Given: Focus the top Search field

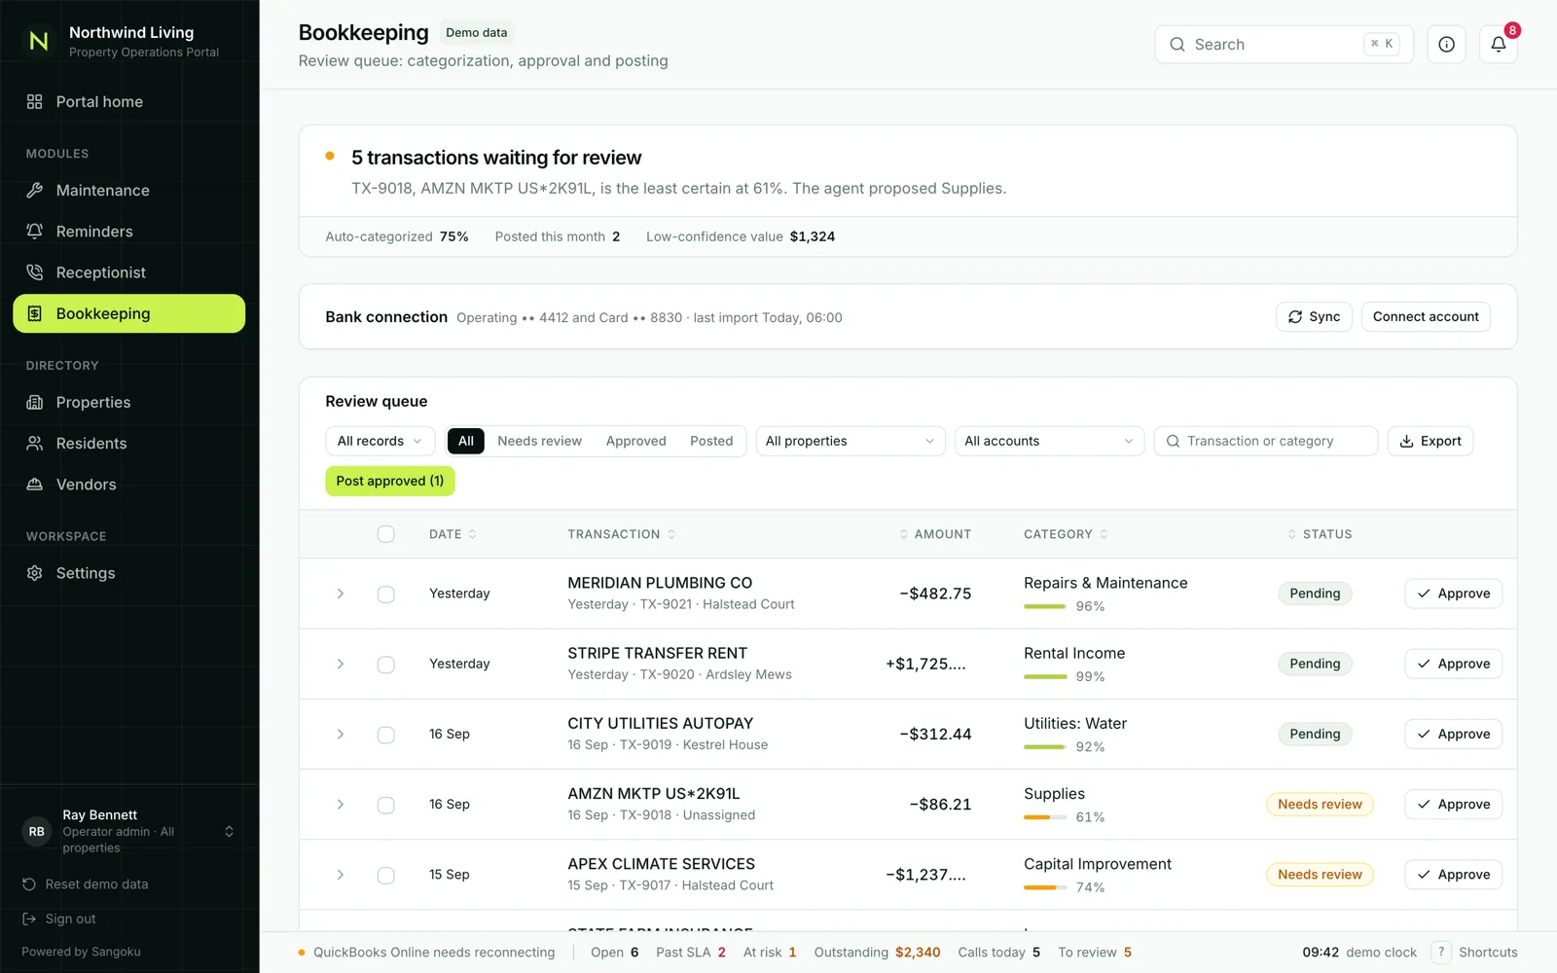Looking at the screenshot, I should coord(1285,45).
